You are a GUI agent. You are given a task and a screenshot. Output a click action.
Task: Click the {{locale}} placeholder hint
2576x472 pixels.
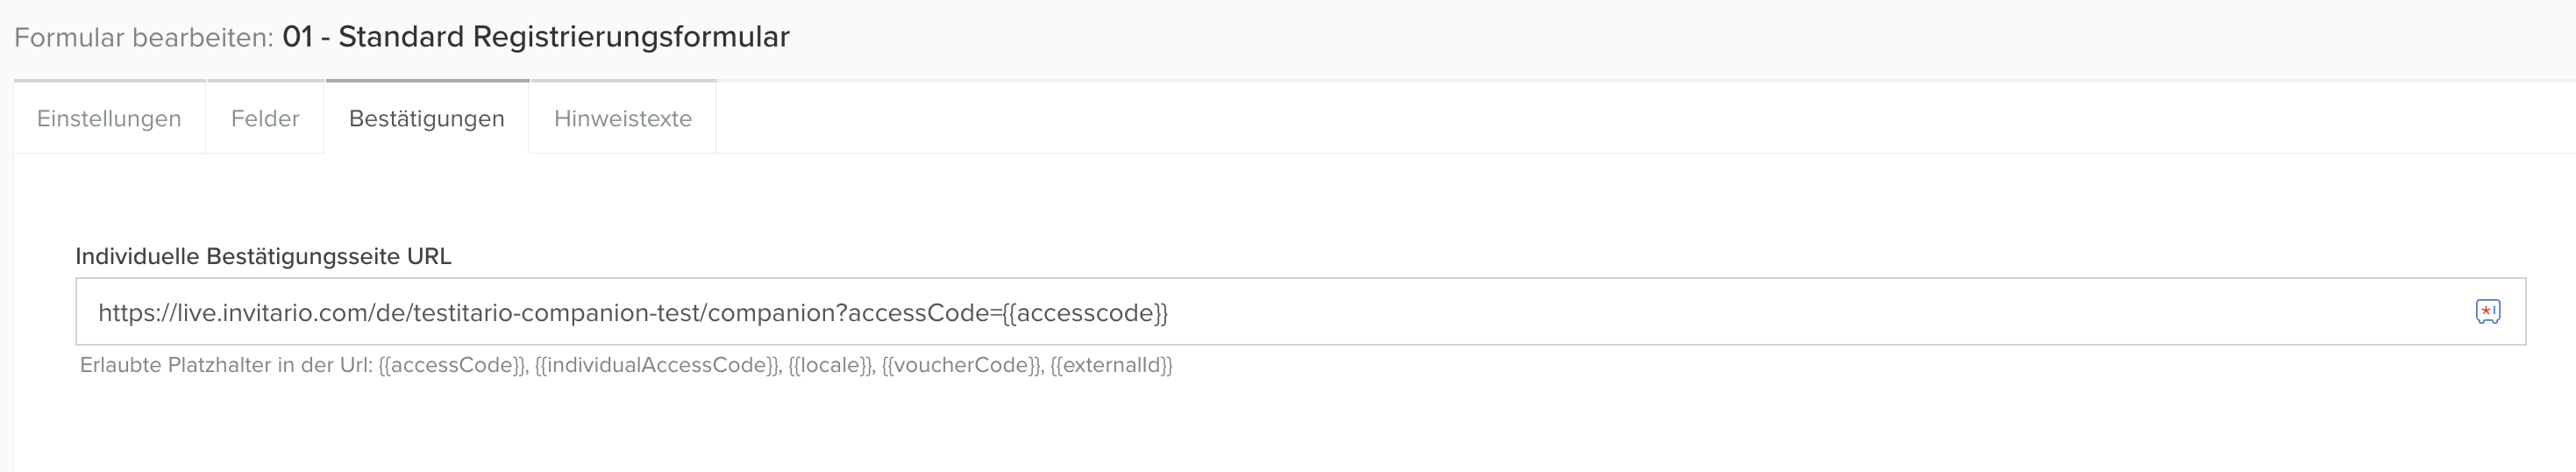830,365
